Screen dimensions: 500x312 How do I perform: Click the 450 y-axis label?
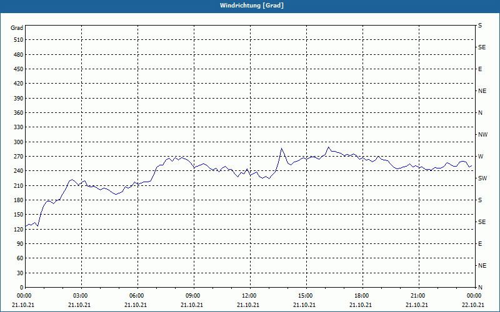[19, 69]
